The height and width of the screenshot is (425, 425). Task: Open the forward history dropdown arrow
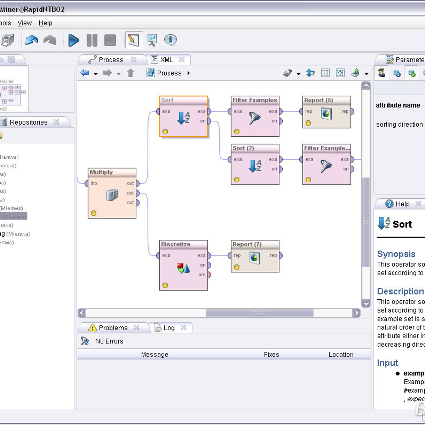click(119, 74)
